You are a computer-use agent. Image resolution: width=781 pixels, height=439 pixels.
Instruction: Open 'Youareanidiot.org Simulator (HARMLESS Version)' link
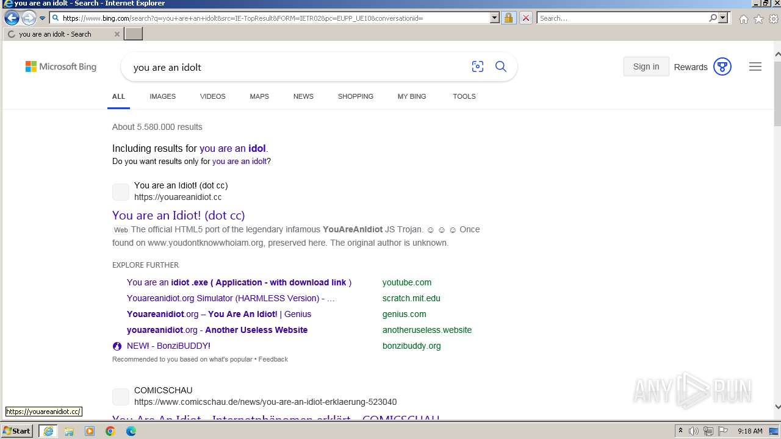click(231, 298)
